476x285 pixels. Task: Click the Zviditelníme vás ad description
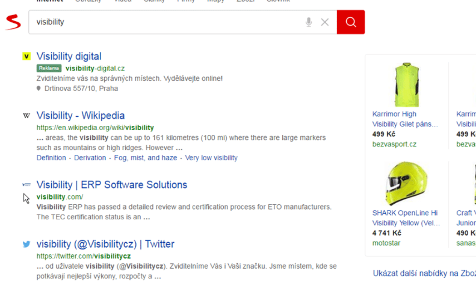point(130,79)
